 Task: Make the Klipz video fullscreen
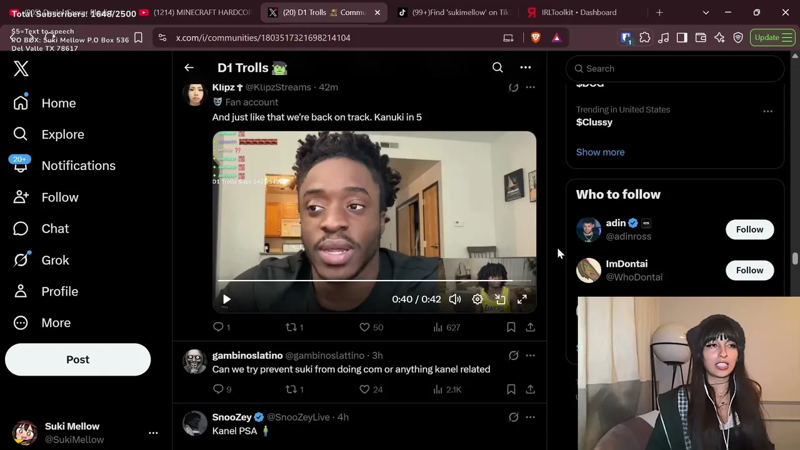(522, 299)
